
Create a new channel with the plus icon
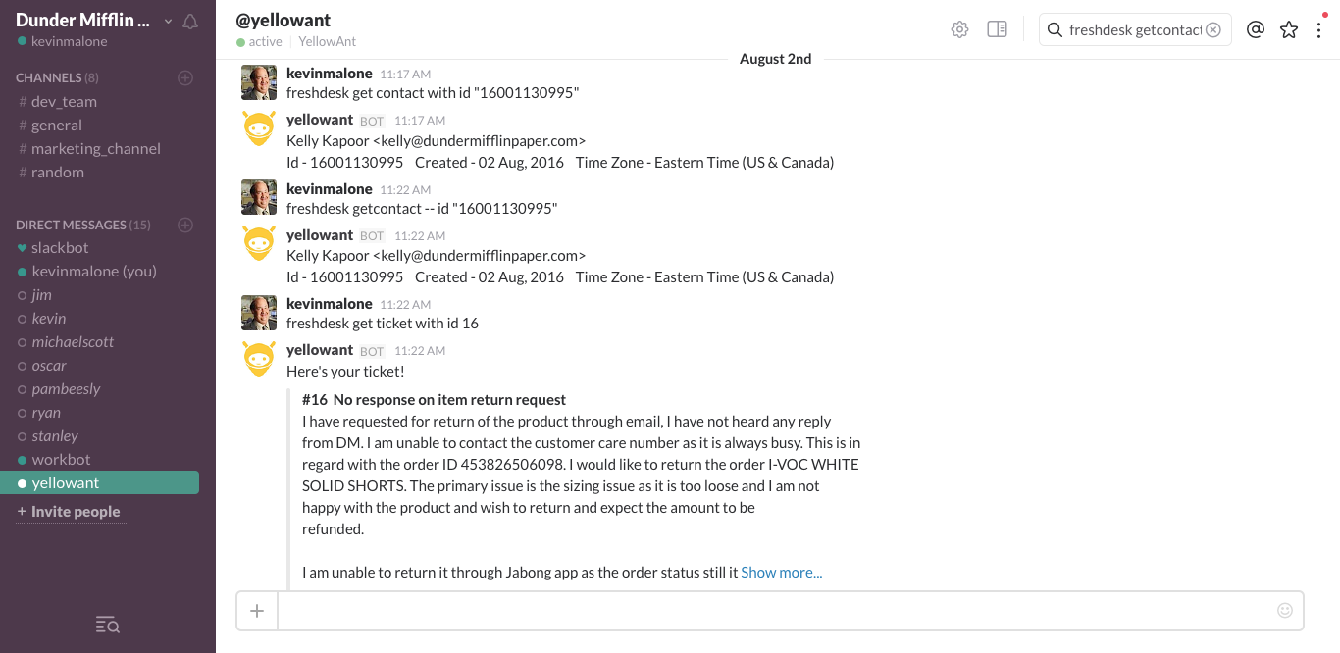tap(185, 77)
